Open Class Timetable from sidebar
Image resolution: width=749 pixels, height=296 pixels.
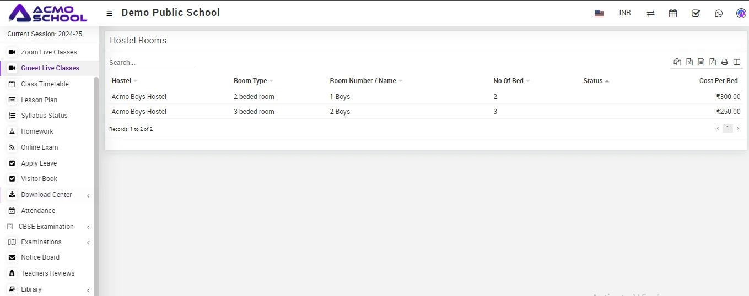[45, 84]
